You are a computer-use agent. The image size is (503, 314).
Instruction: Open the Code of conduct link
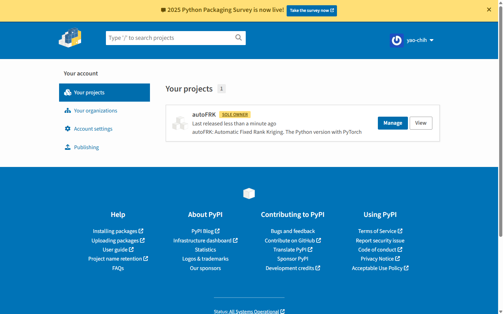point(380,250)
